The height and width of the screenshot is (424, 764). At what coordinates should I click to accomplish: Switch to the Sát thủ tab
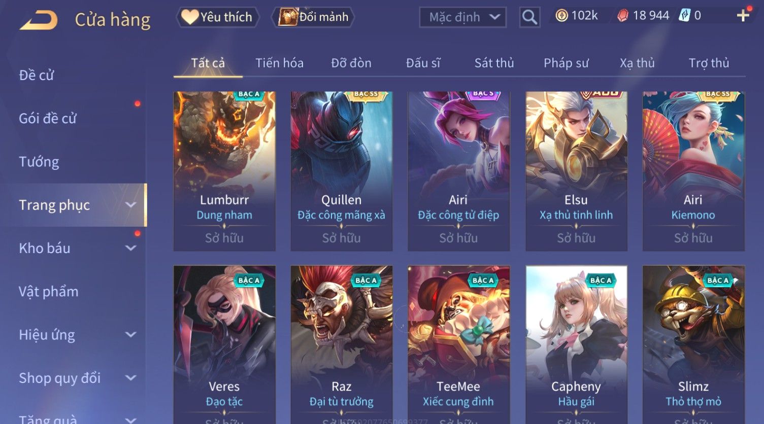[x=494, y=63]
